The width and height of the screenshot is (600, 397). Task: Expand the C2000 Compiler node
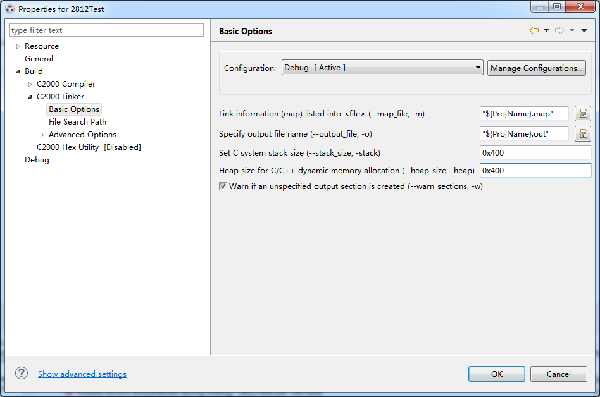tap(30, 84)
